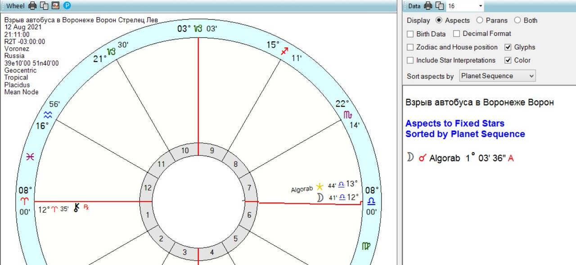Screen dimensions: 576x265
Task: Click the Capricorn glyph at 03° Midheaven
Action: pos(198,29)
